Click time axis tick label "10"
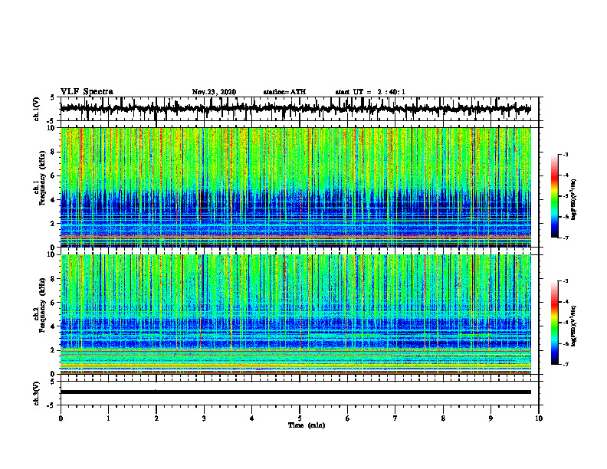 point(539,418)
